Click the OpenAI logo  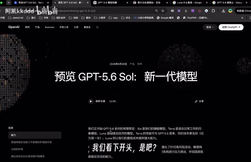click(x=14, y=27)
